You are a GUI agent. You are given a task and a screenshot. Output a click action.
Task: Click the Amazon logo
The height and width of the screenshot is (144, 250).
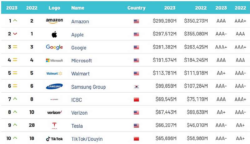tap(54, 21)
